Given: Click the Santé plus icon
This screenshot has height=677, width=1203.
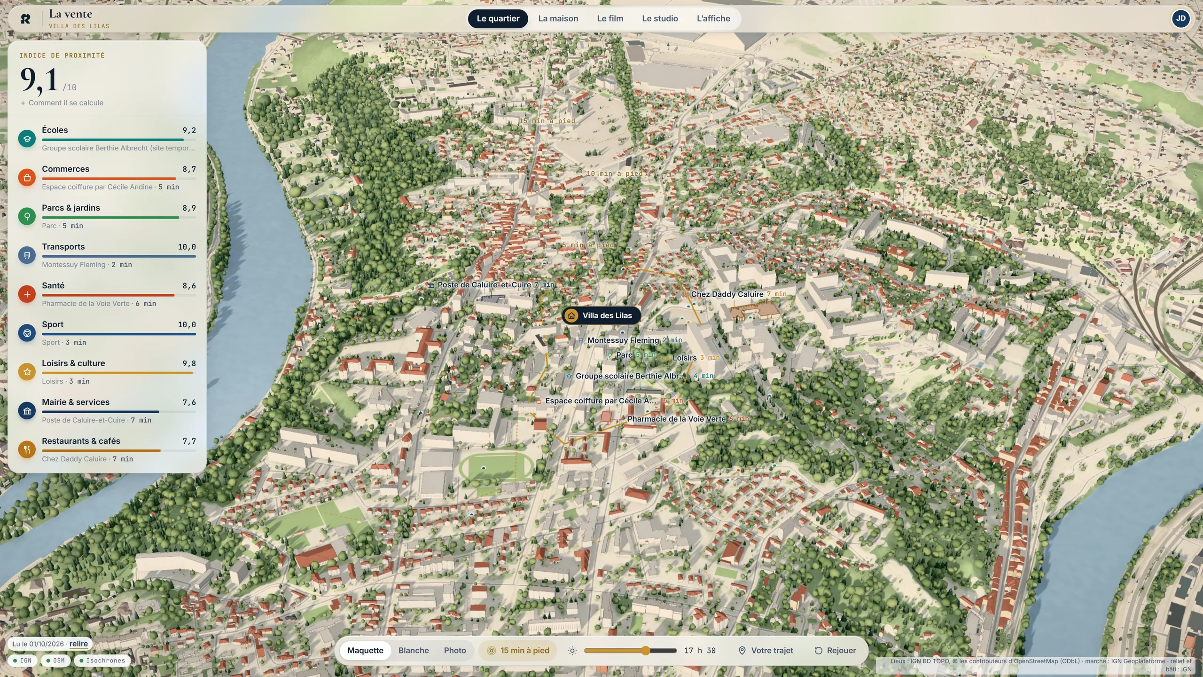Looking at the screenshot, I should pyautogui.click(x=27, y=294).
